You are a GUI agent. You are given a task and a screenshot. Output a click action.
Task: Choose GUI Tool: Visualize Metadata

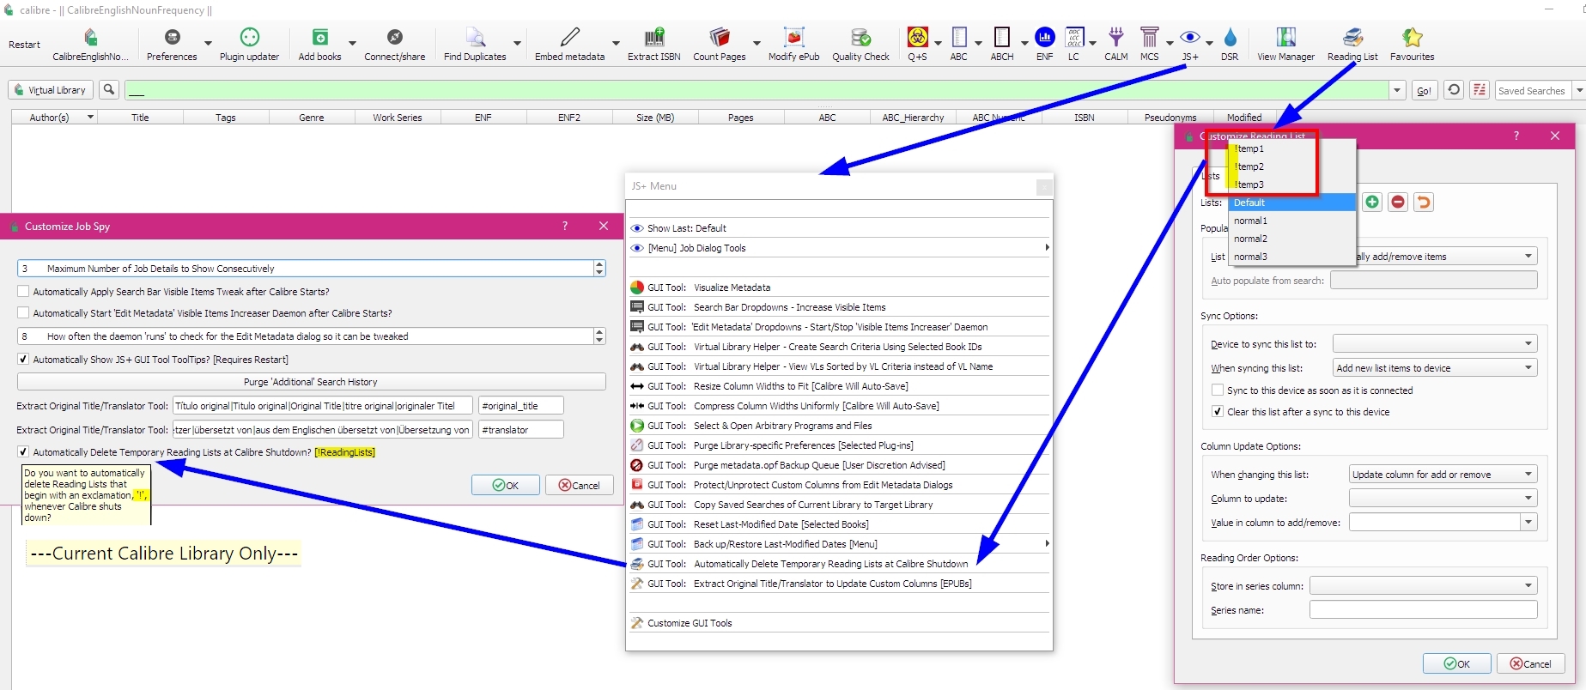point(839,287)
